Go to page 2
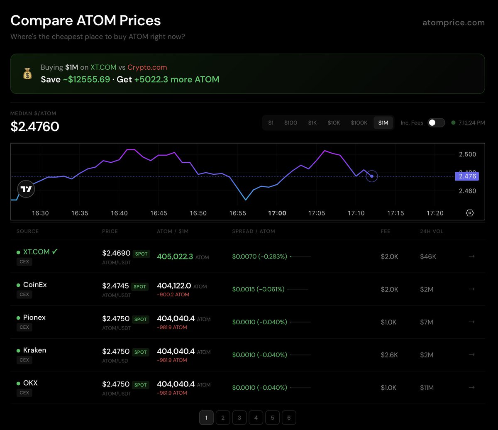Viewport: 498px width, 430px height. pyautogui.click(x=223, y=418)
